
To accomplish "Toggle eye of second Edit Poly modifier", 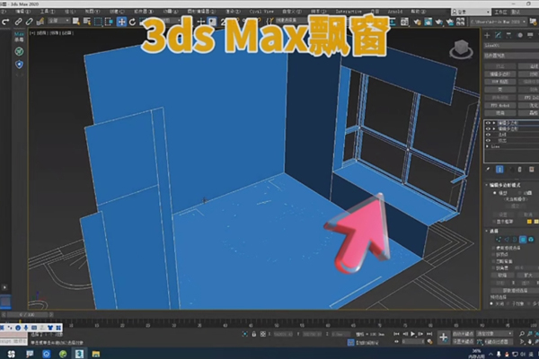I will click(x=488, y=128).
